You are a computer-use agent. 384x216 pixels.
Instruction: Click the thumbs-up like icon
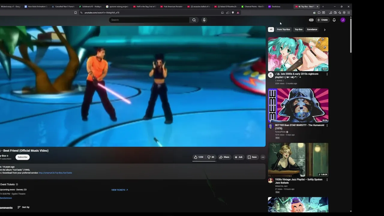[196, 157]
